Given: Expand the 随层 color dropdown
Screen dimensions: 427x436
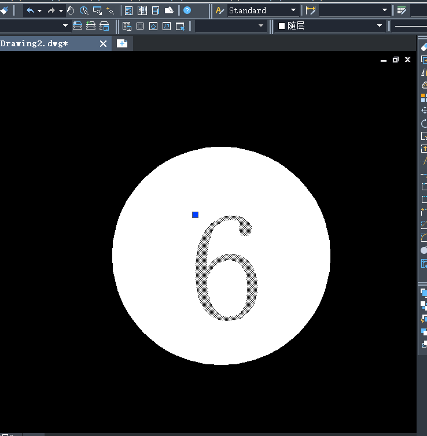Looking at the screenshot, I should [380, 25].
